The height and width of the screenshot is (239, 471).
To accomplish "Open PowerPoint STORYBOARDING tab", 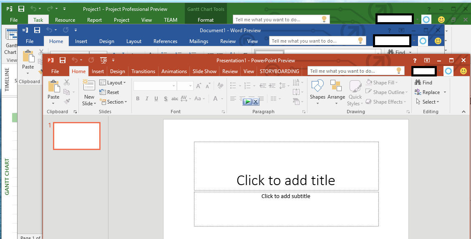I will point(280,71).
